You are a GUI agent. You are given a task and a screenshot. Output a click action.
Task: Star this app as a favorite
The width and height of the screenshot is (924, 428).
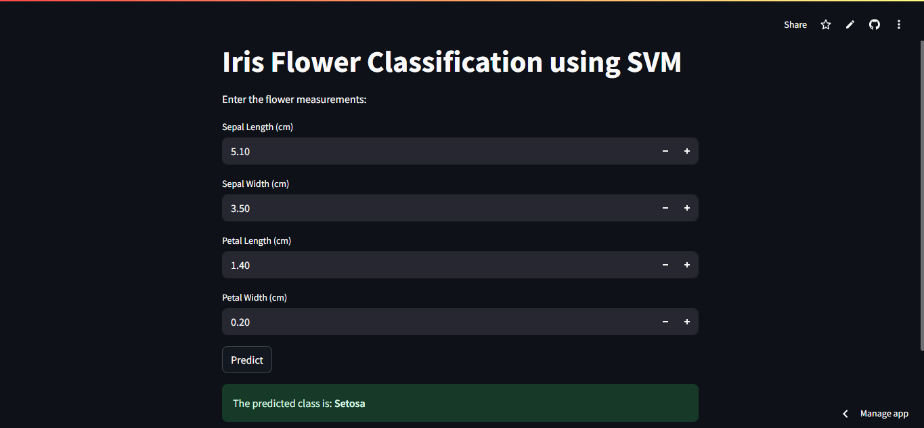click(826, 24)
